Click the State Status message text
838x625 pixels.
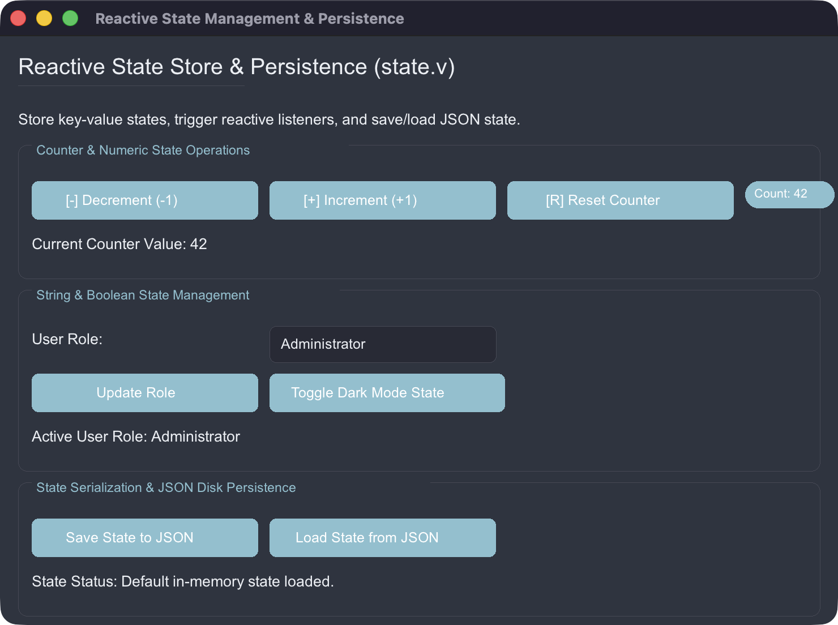click(x=183, y=581)
